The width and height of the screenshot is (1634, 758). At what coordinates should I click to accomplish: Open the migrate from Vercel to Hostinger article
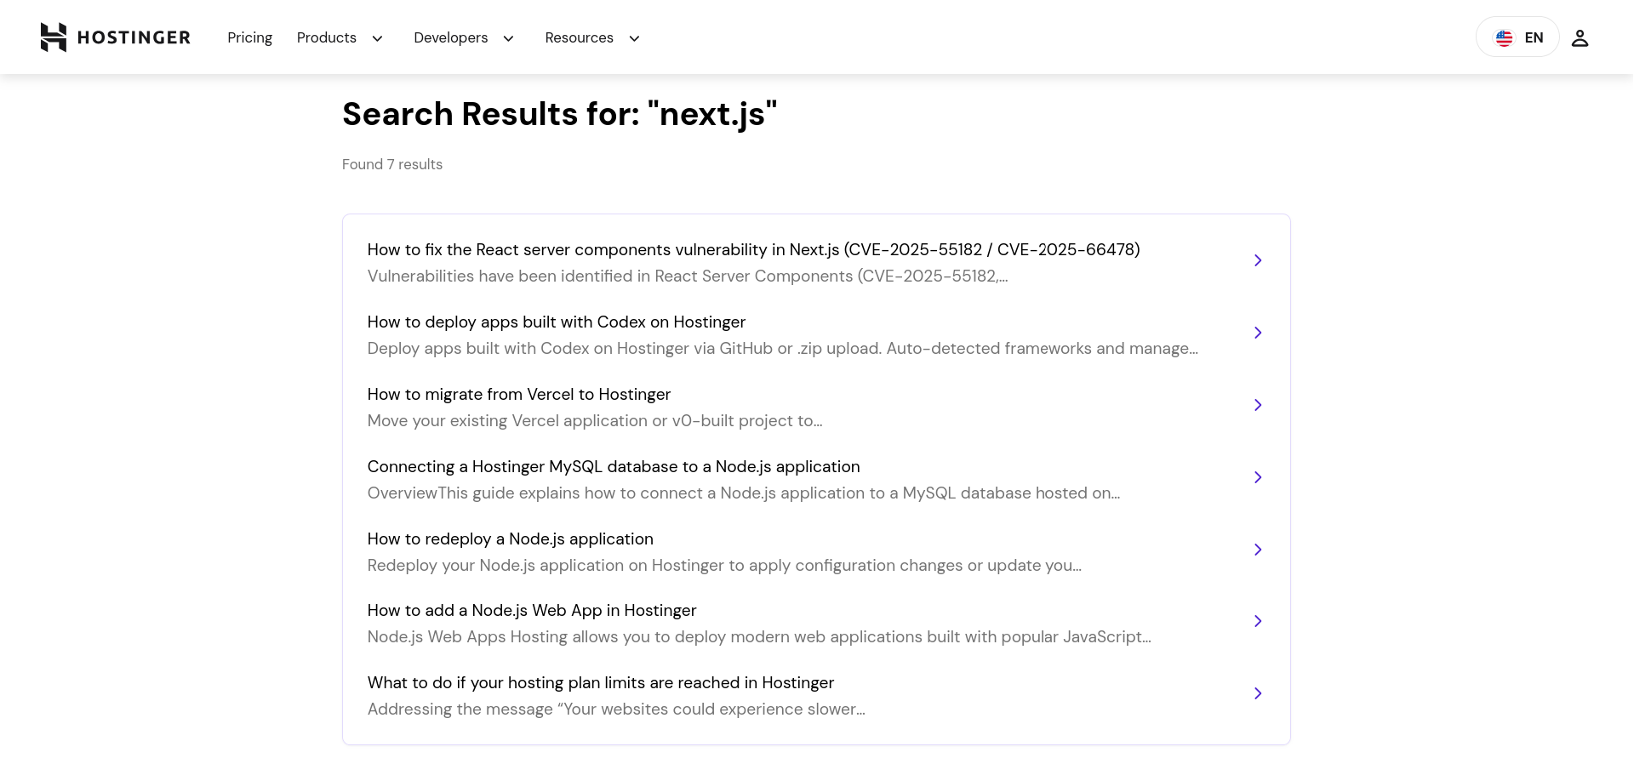point(519,395)
